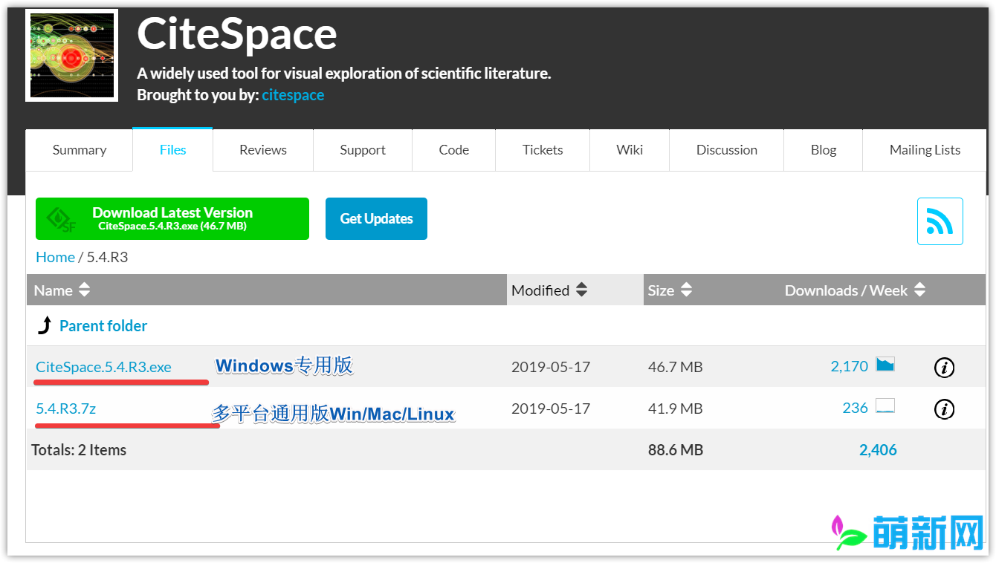996x563 pixels.
Task: Select the 88.6 MB total size
Action: point(675,450)
